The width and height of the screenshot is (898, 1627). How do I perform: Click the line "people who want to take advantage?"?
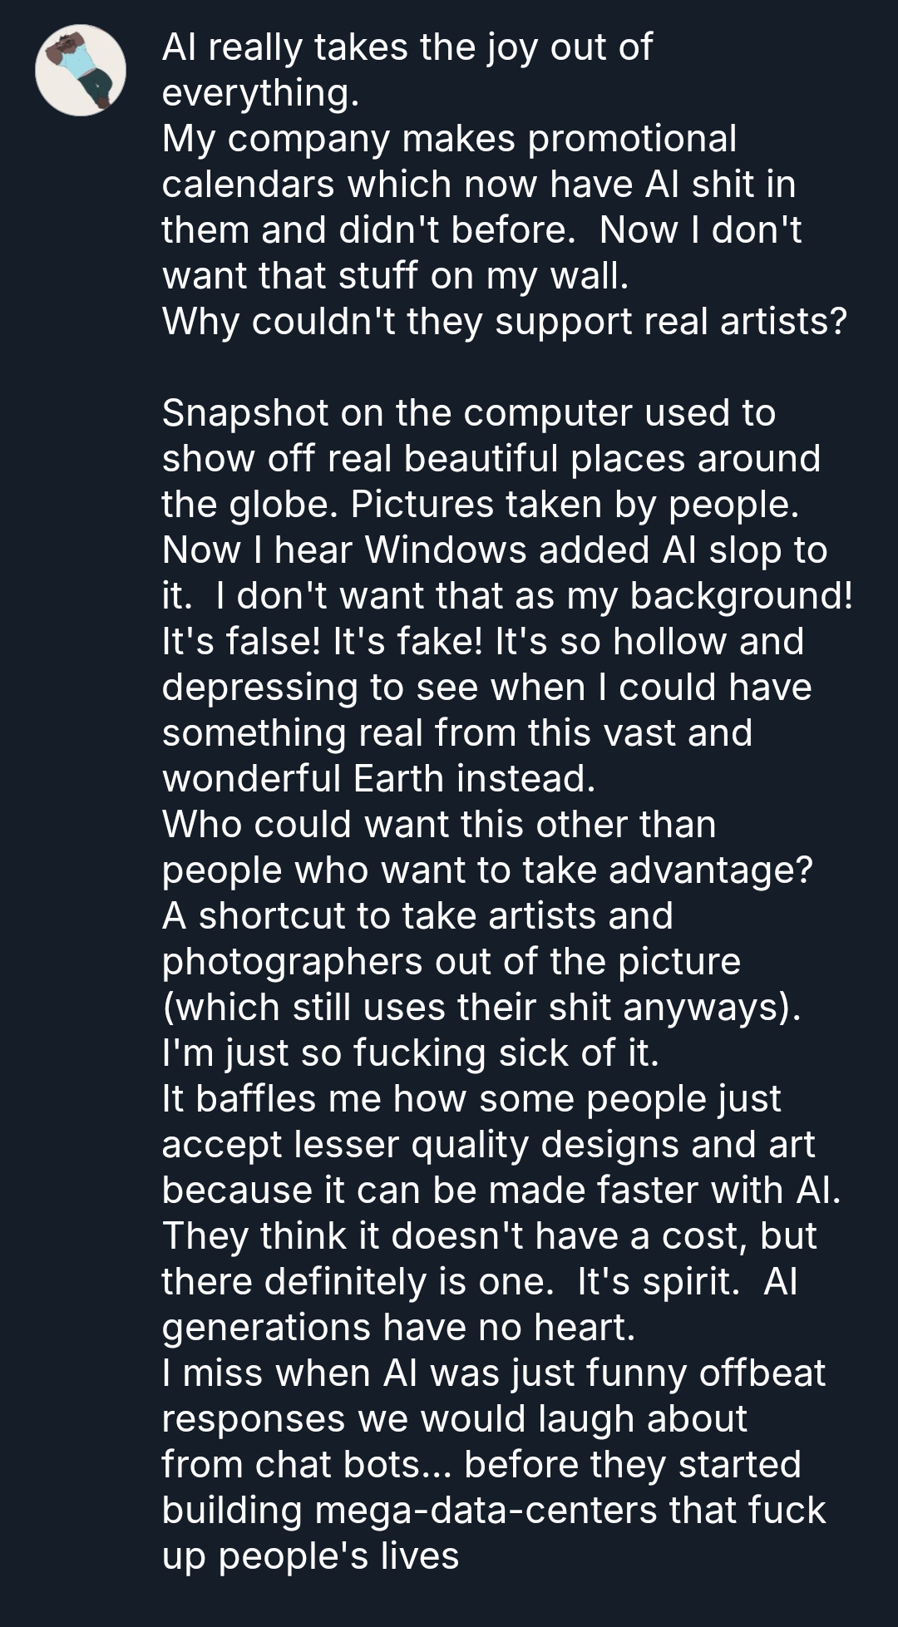pos(486,870)
